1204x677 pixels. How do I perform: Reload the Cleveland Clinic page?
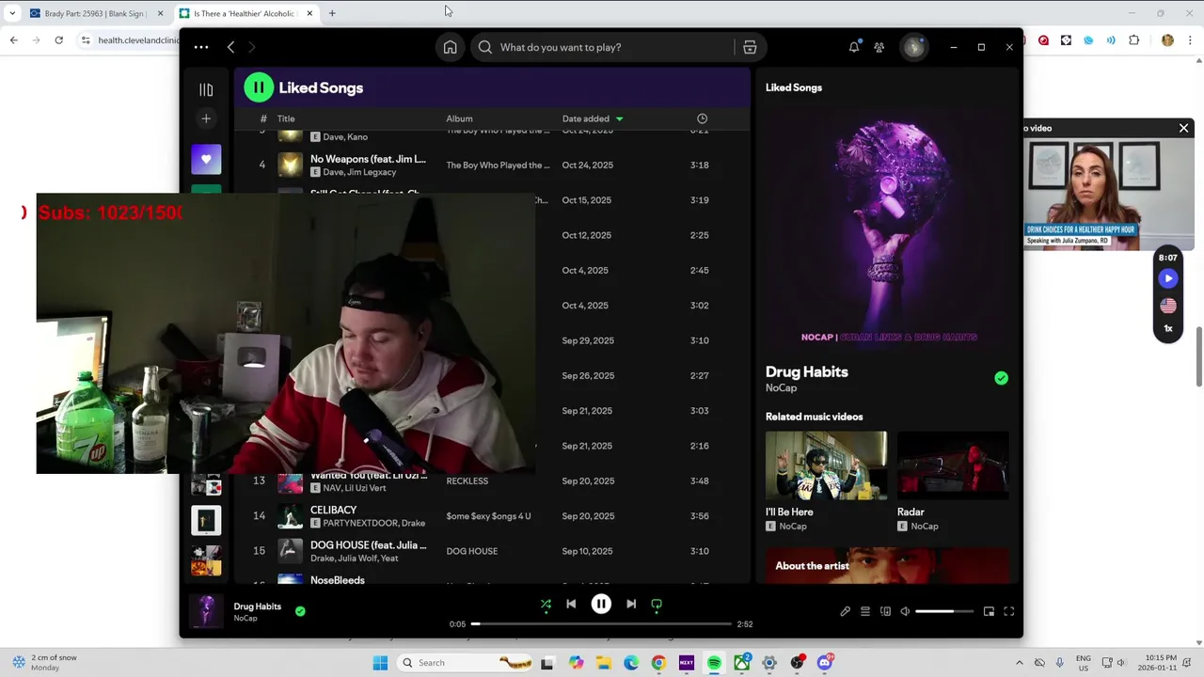58,40
